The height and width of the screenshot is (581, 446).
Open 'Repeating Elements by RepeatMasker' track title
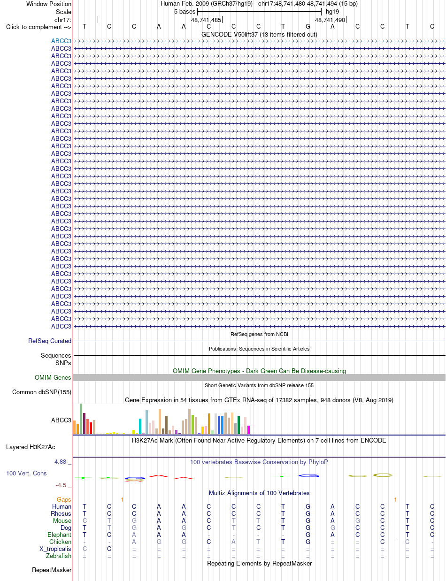259,564
